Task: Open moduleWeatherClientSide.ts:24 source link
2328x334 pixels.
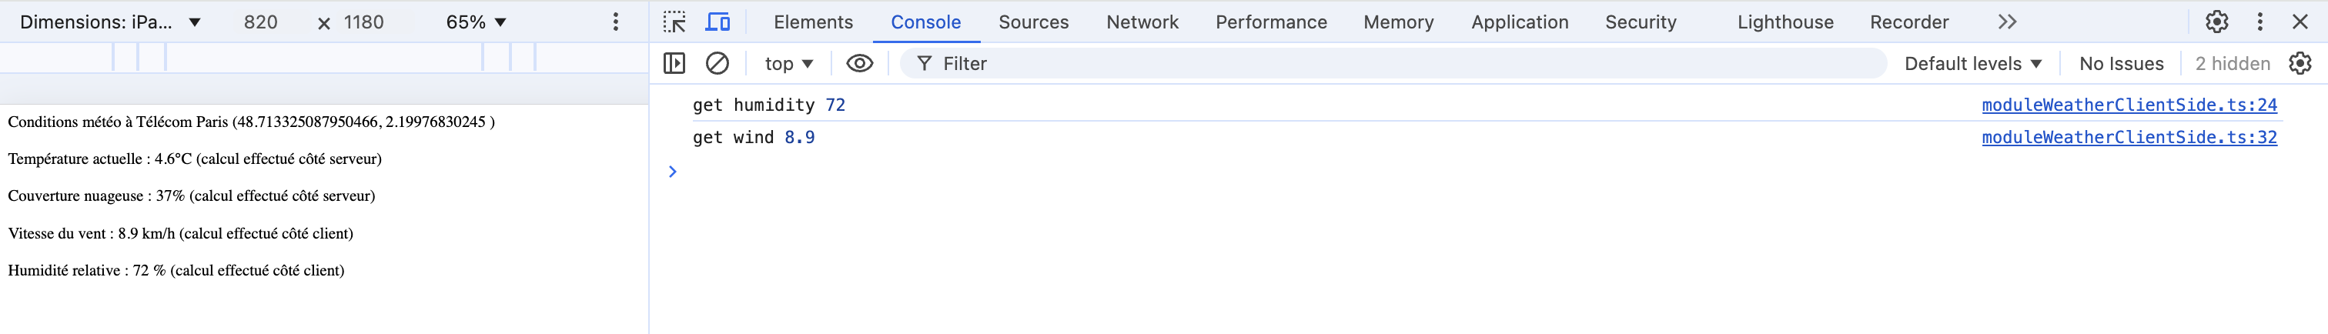Action: pos(2129,105)
